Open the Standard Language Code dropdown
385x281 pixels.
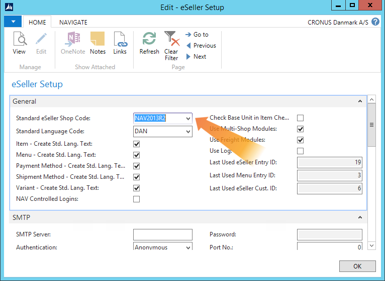click(188, 131)
